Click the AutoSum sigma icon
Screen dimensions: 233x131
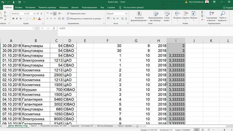202,12
